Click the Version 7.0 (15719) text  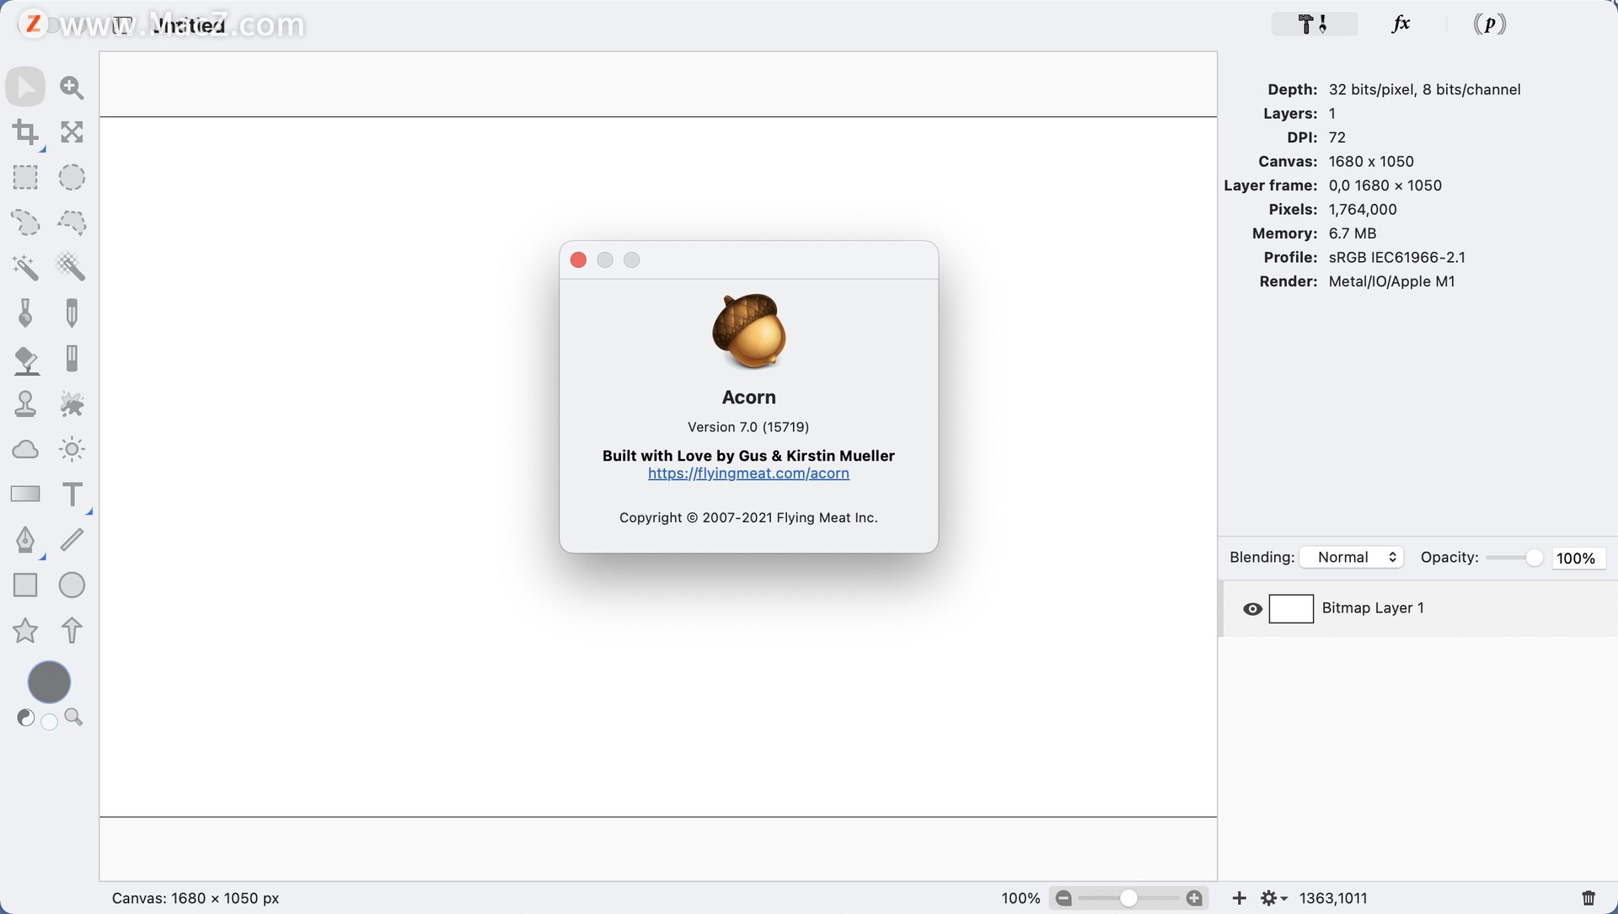click(748, 427)
